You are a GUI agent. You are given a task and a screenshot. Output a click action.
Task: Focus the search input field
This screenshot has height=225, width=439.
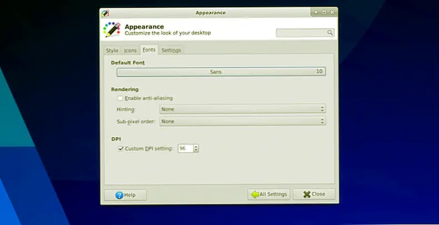click(x=301, y=33)
